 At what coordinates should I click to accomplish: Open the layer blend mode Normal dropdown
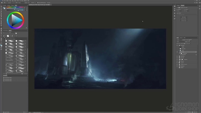(x=180, y=42)
